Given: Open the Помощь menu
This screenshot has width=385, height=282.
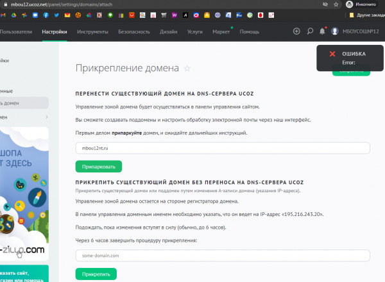Looking at the screenshot, I should (x=250, y=31).
